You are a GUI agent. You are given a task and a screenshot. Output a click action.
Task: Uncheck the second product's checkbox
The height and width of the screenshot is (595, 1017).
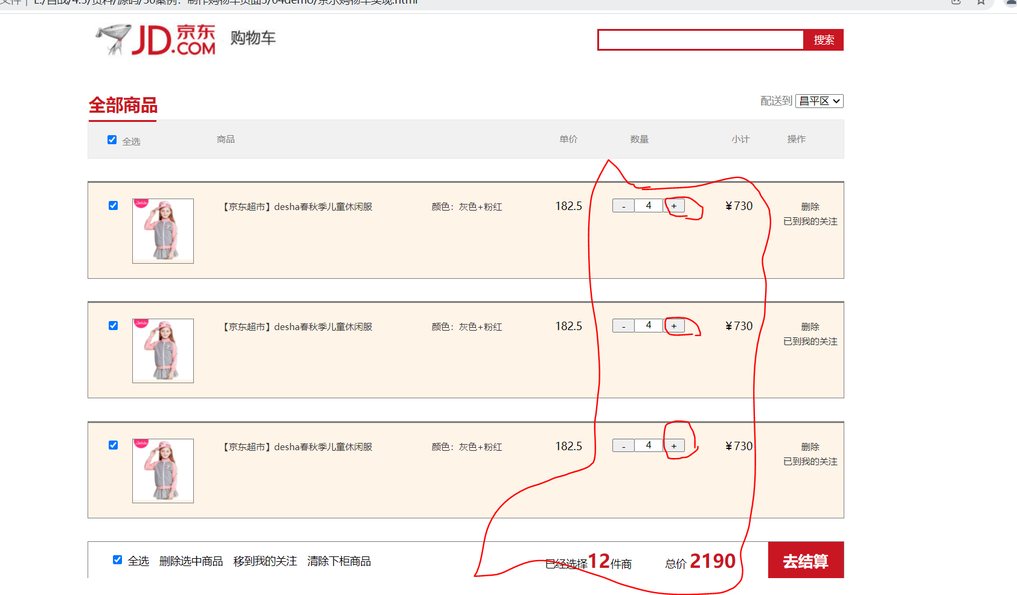click(x=113, y=326)
